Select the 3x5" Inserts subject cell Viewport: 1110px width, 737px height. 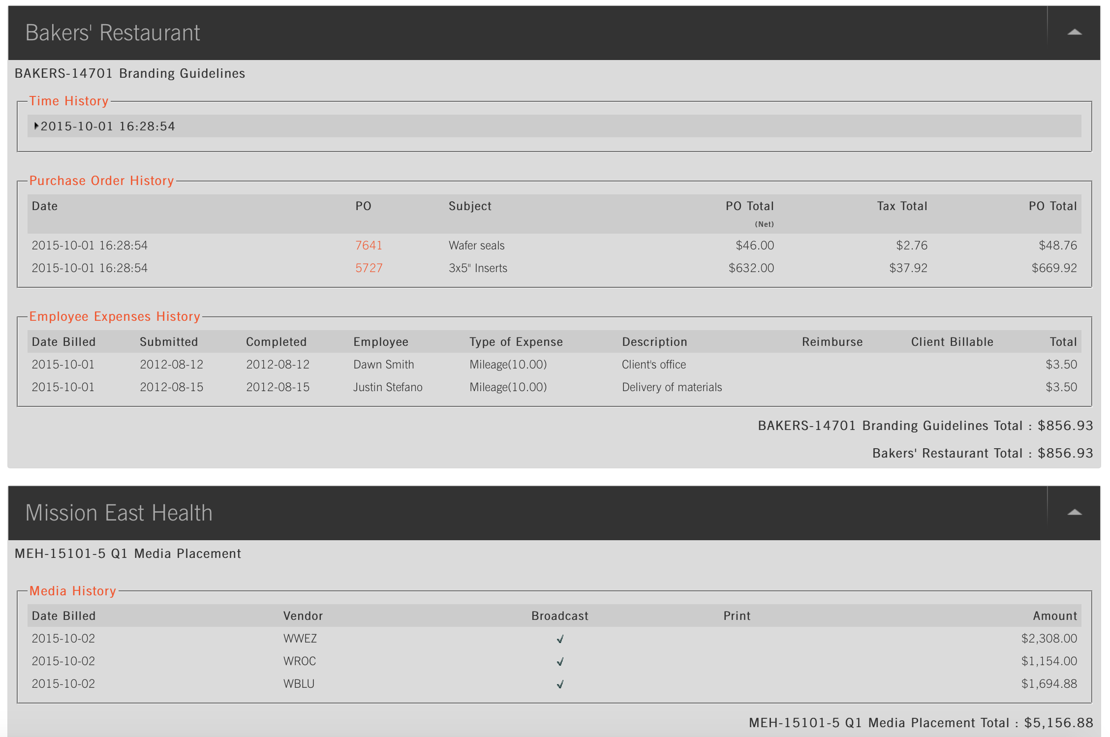coord(478,268)
